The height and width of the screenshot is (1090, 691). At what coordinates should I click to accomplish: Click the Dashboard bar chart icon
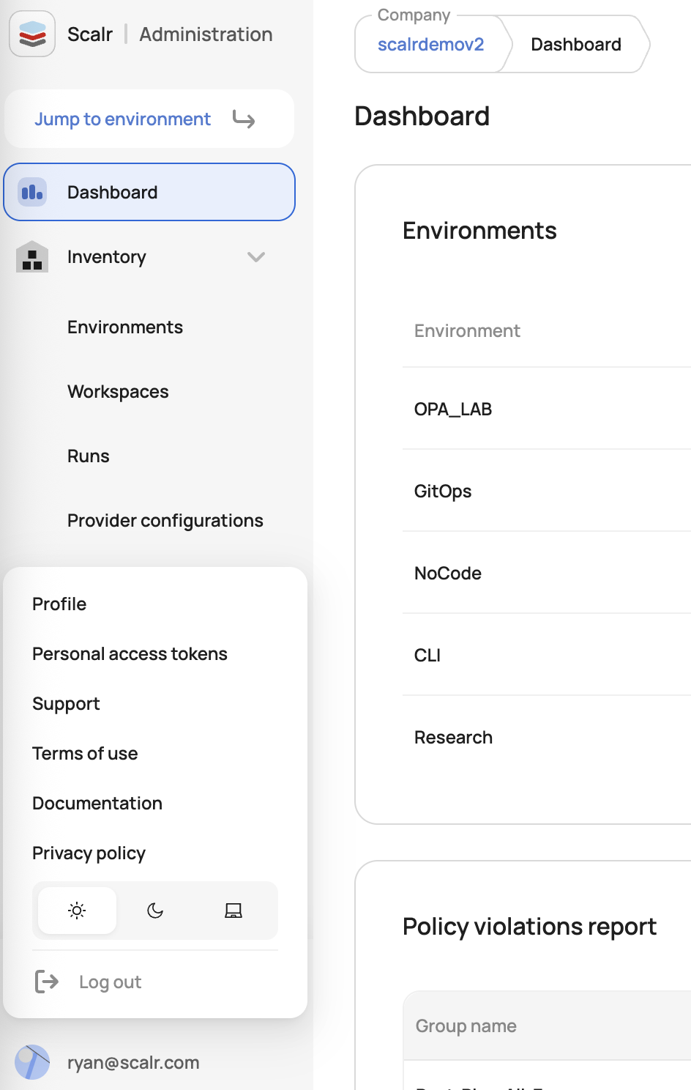[32, 192]
